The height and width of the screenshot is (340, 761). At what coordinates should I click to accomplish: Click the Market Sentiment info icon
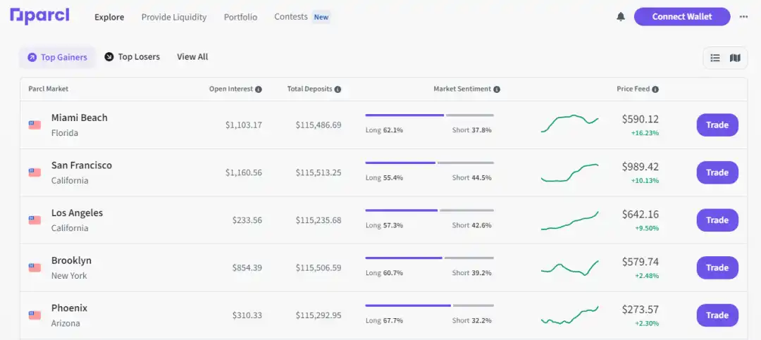[497, 89]
